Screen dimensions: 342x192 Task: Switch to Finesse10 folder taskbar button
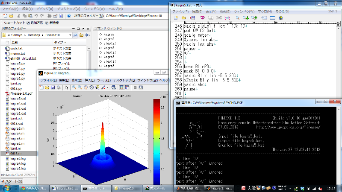[x=127, y=188]
